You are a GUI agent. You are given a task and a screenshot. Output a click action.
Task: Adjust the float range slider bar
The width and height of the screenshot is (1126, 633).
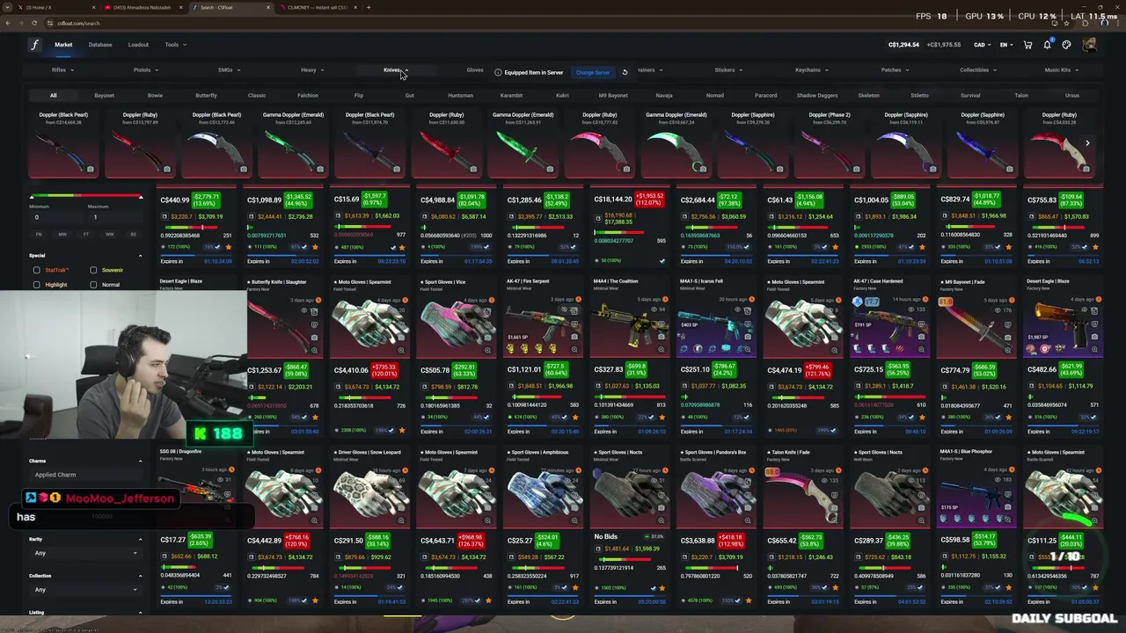coord(85,197)
